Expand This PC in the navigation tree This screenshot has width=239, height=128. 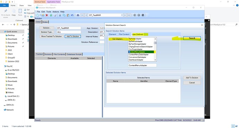[x=3, y=66]
